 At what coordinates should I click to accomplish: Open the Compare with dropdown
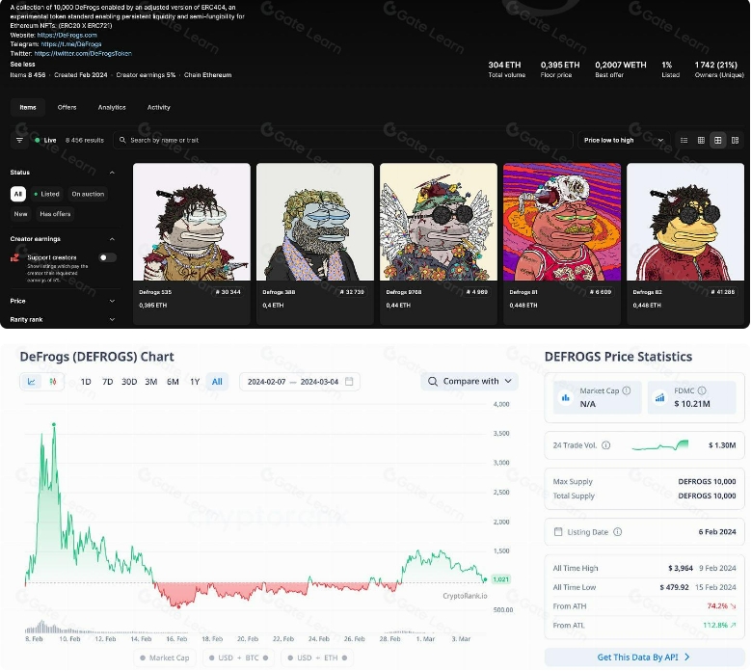click(469, 381)
